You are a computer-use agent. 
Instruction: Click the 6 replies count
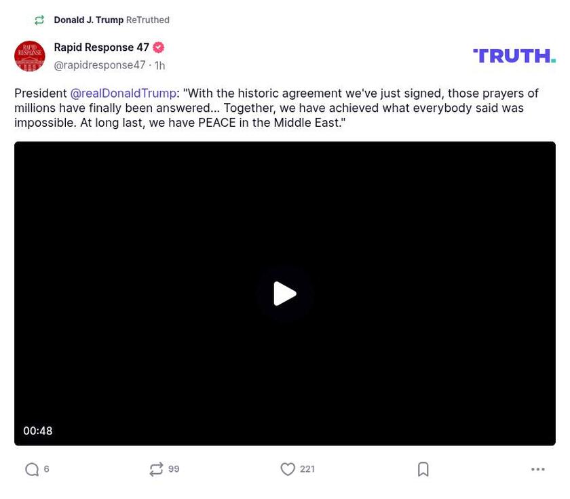(x=46, y=469)
